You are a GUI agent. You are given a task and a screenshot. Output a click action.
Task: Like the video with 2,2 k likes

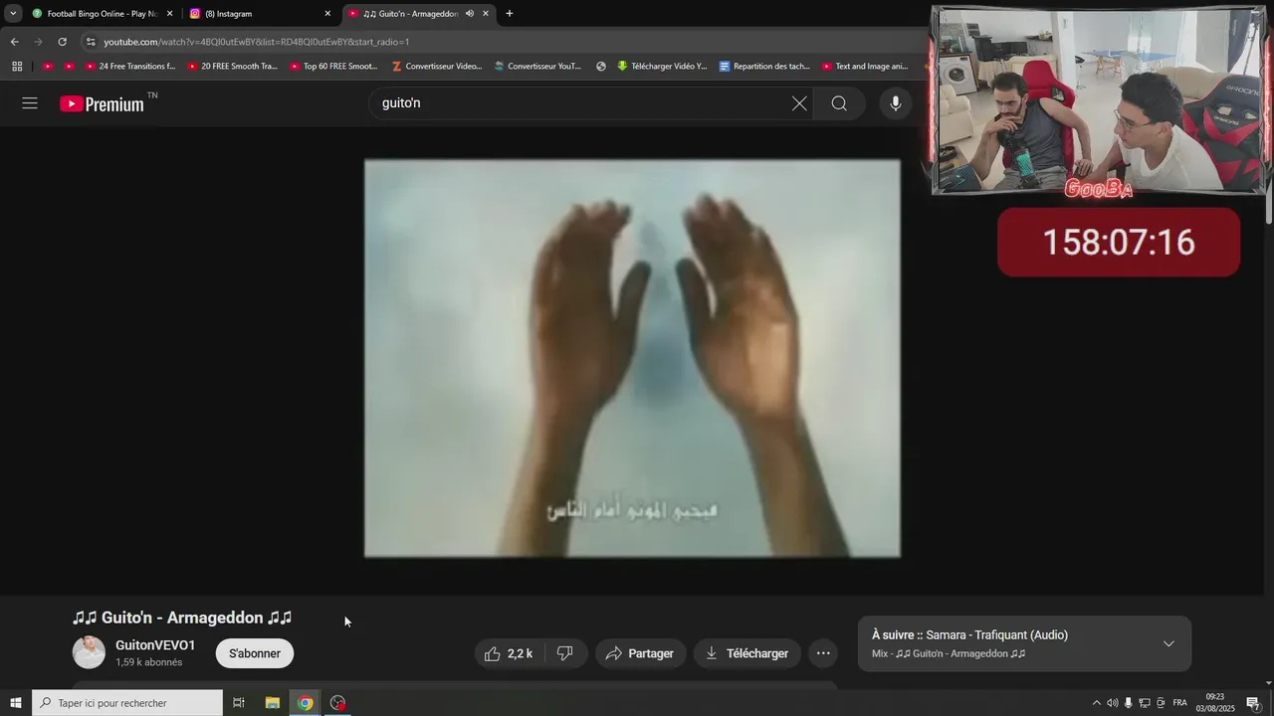click(509, 653)
